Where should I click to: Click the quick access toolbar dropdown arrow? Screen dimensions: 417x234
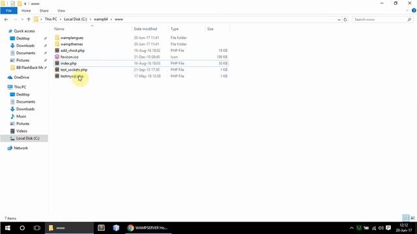(x=25, y=4)
